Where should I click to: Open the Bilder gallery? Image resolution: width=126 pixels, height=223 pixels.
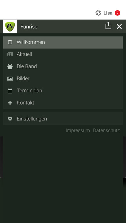(x=63, y=78)
